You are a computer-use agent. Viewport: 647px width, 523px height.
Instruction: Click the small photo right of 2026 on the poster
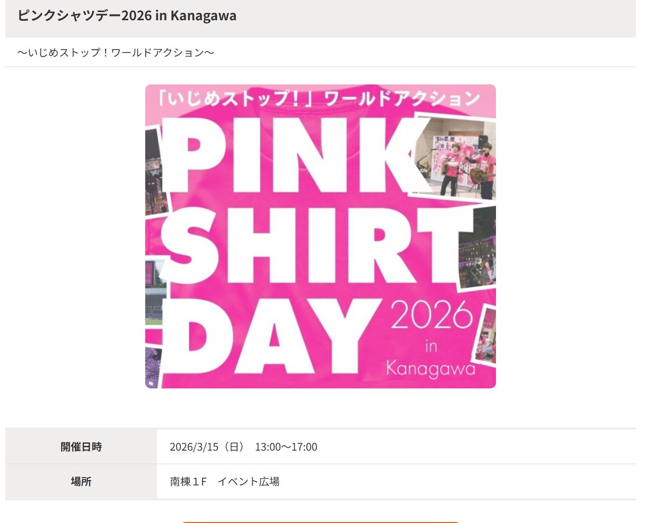click(x=486, y=336)
